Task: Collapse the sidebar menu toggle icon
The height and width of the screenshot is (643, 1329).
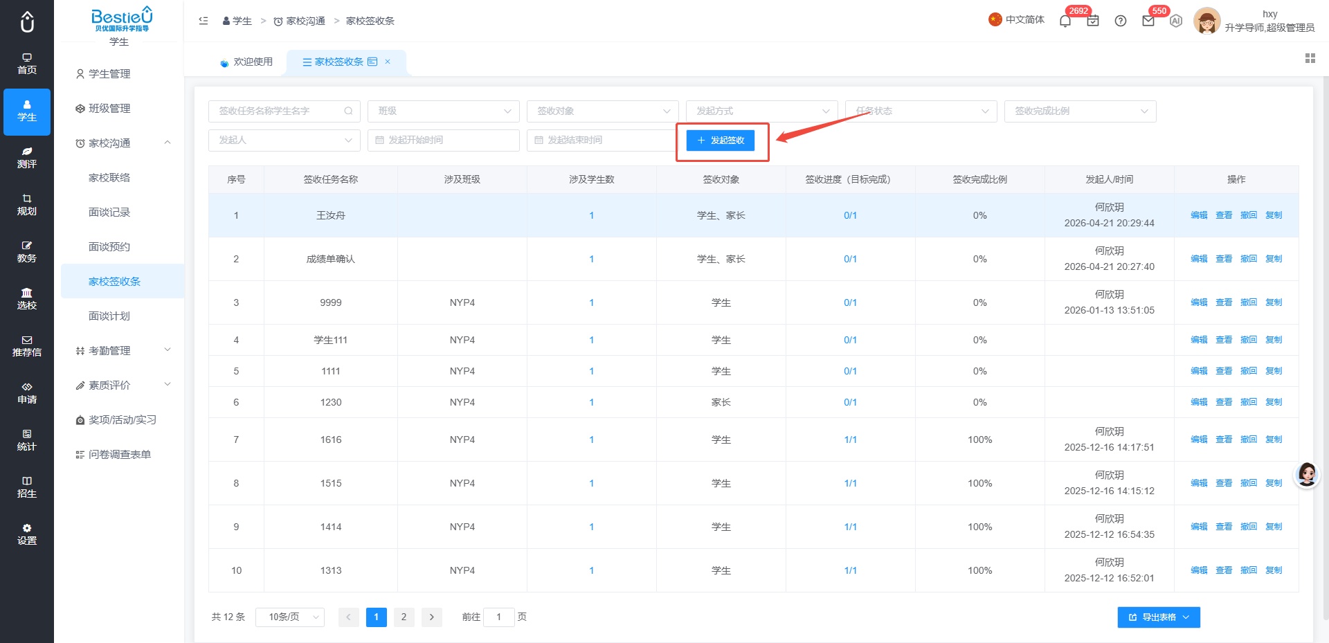Action: click(x=204, y=21)
